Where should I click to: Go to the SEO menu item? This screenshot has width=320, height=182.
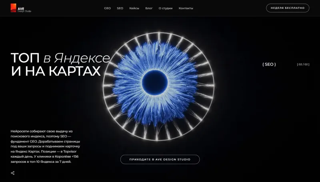pos(120,8)
